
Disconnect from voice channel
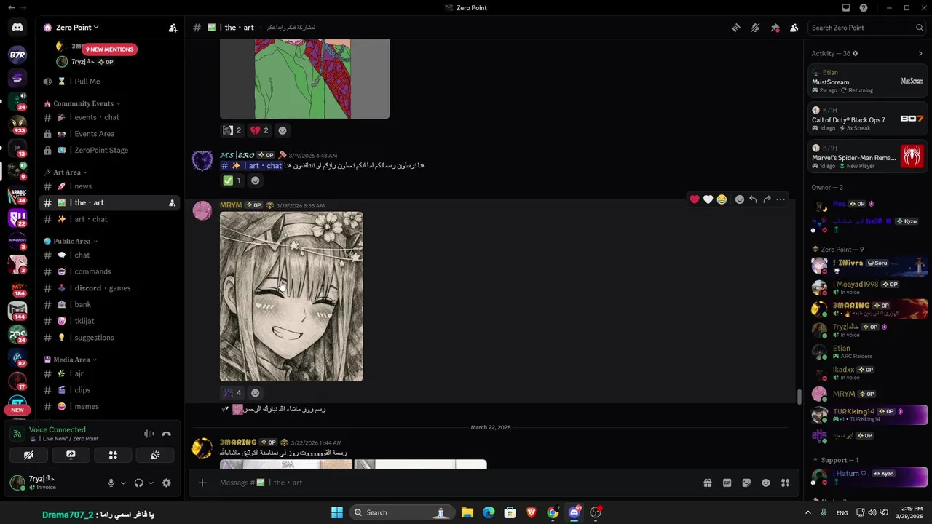(167, 434)
